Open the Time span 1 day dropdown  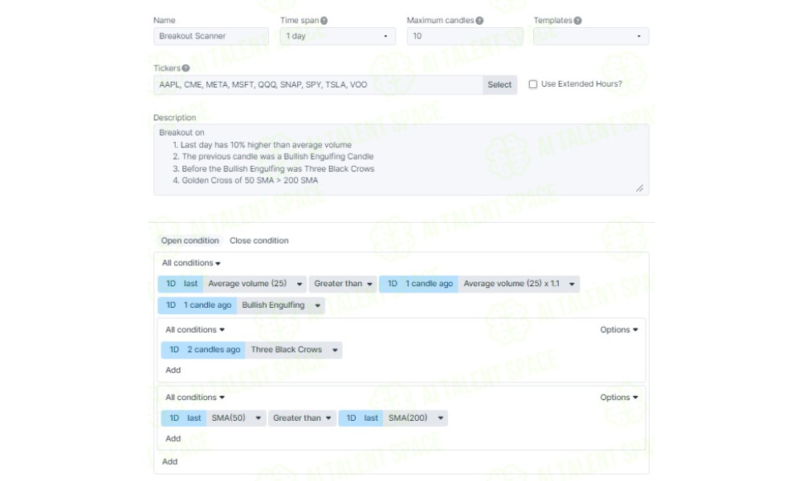coord(337,36)
